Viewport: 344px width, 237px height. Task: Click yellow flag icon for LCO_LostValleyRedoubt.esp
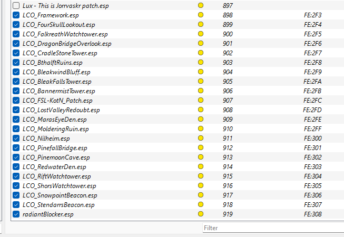click(201, 110)
